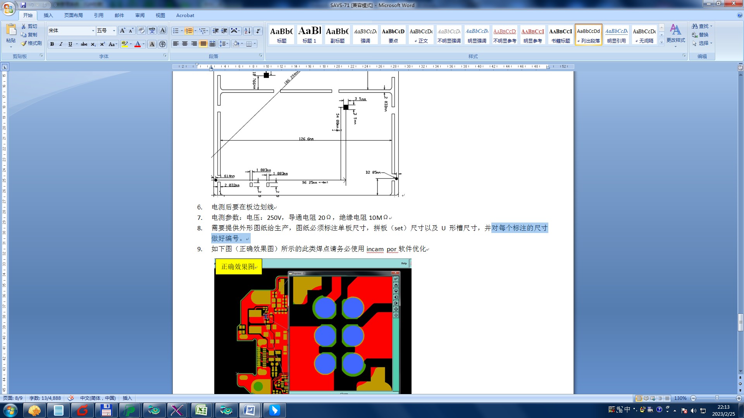744x418 pixels.
Task: Click the grow font size icon
Action: (122, 31)
